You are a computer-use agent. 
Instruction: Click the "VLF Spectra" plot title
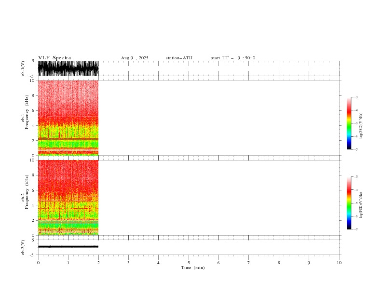(x=55, y=58)
